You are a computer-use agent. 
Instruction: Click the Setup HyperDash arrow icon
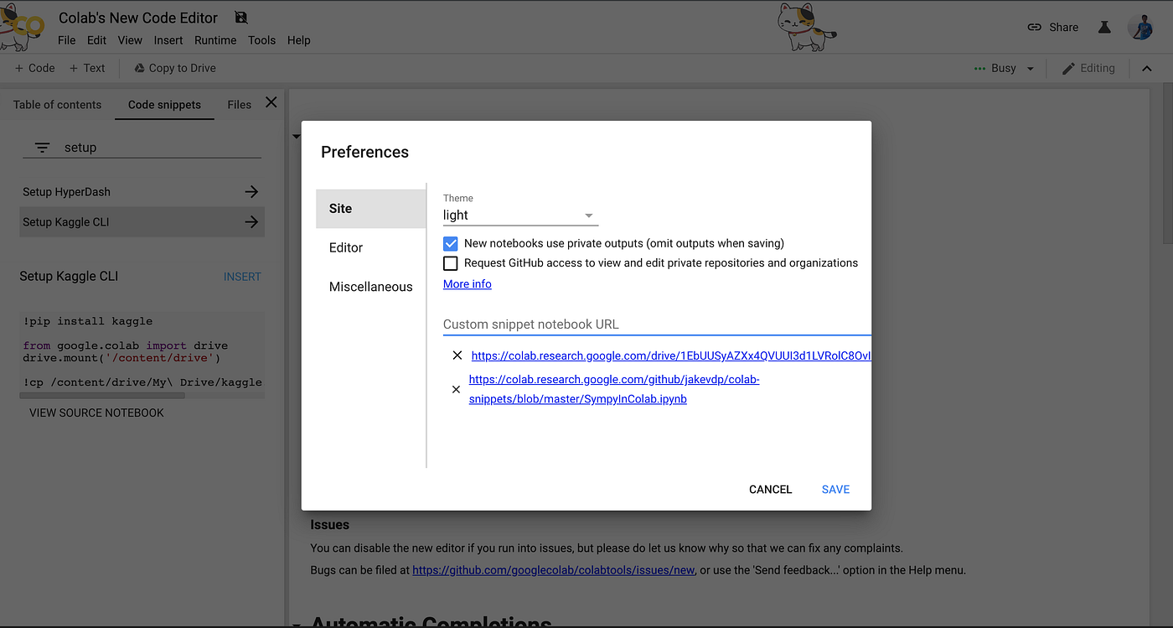251,191
